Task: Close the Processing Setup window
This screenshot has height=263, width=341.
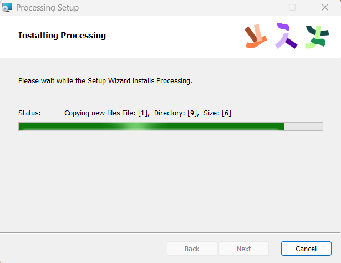Action: [325, 7]
